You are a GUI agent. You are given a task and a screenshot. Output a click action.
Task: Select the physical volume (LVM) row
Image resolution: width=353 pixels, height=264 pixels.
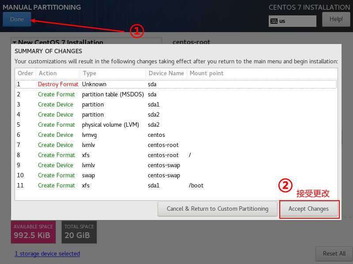pyautogui.click(x=176, y=125)
